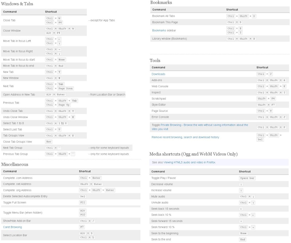This screenshot has height=243, width=291.
Task: Click the 'Page Down' key label
Action: click(65, 88)
